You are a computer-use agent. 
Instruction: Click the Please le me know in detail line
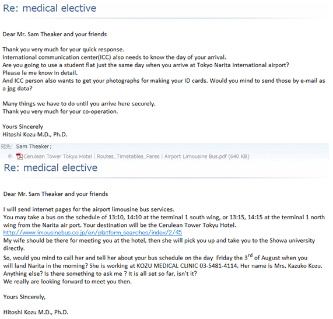[x=40, y=73]
